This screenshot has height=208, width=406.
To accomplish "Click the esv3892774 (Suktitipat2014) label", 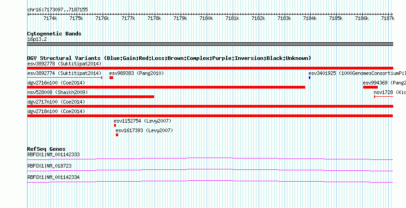I will tap(64, 73).
